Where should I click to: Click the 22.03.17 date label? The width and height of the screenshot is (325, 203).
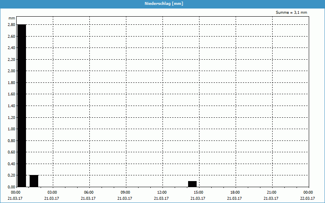coord(308,199)
